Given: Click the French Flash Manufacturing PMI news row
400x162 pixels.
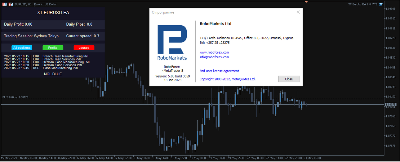Looking at the screenshot, I should click(46, 56).
